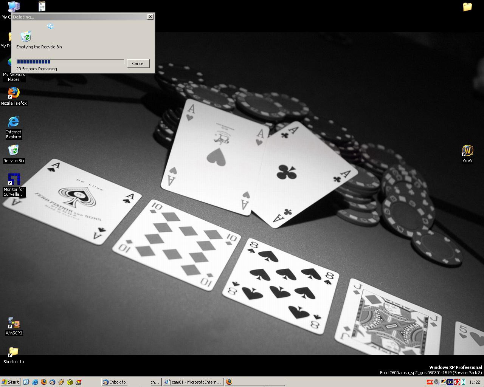This screenshot has height=387, width=484.
Task: Select the 'Shortcut to' folder icon
Action: 14,352
